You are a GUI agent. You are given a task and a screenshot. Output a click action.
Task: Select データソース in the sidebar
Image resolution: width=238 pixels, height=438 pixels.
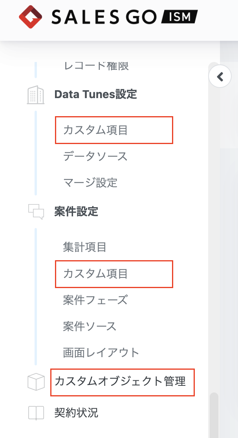click(x=95, y=156)
